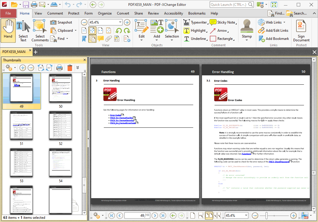Open the zoom level dropdown

coord(120,22)
